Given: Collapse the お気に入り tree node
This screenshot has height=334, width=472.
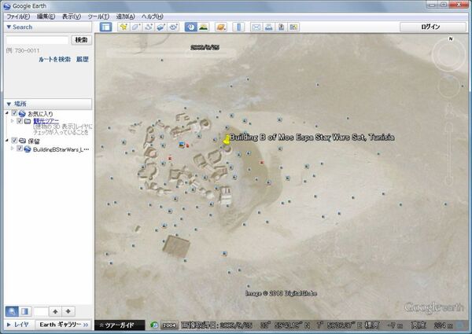Looking at the screenshot, I should click(x=6, y=113).
